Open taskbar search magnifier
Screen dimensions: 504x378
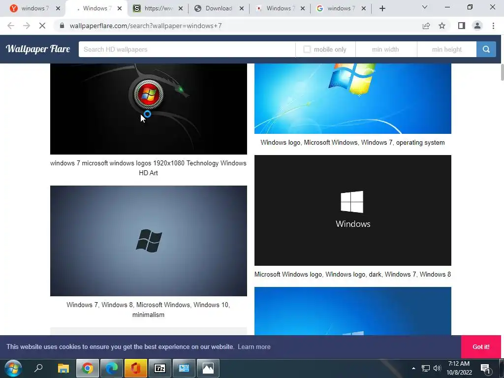(x=38, y=368)
